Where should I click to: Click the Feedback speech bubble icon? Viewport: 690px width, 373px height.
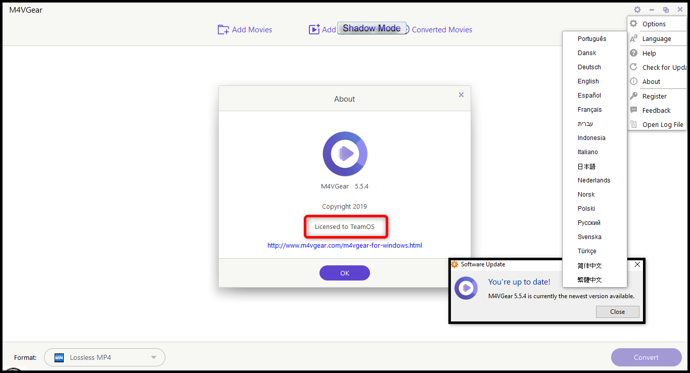633,110
